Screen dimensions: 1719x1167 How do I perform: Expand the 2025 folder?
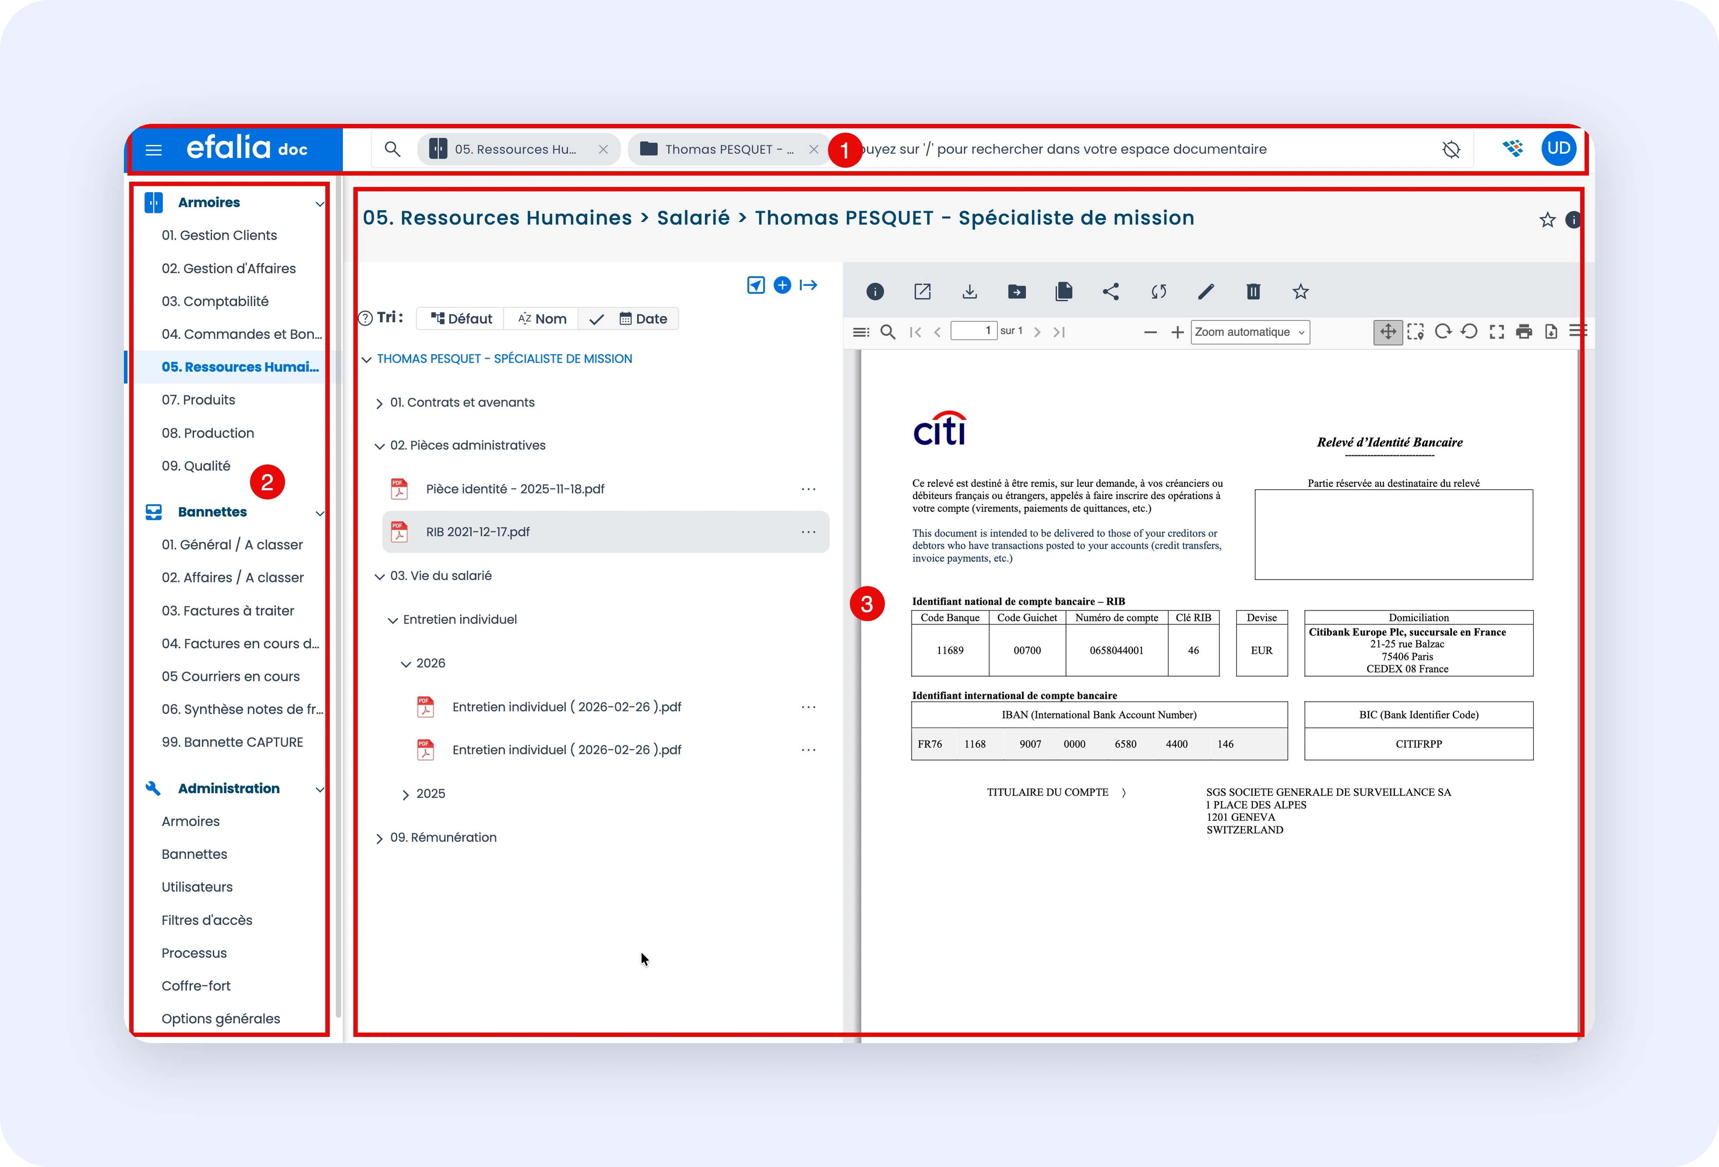click(406, 795)
